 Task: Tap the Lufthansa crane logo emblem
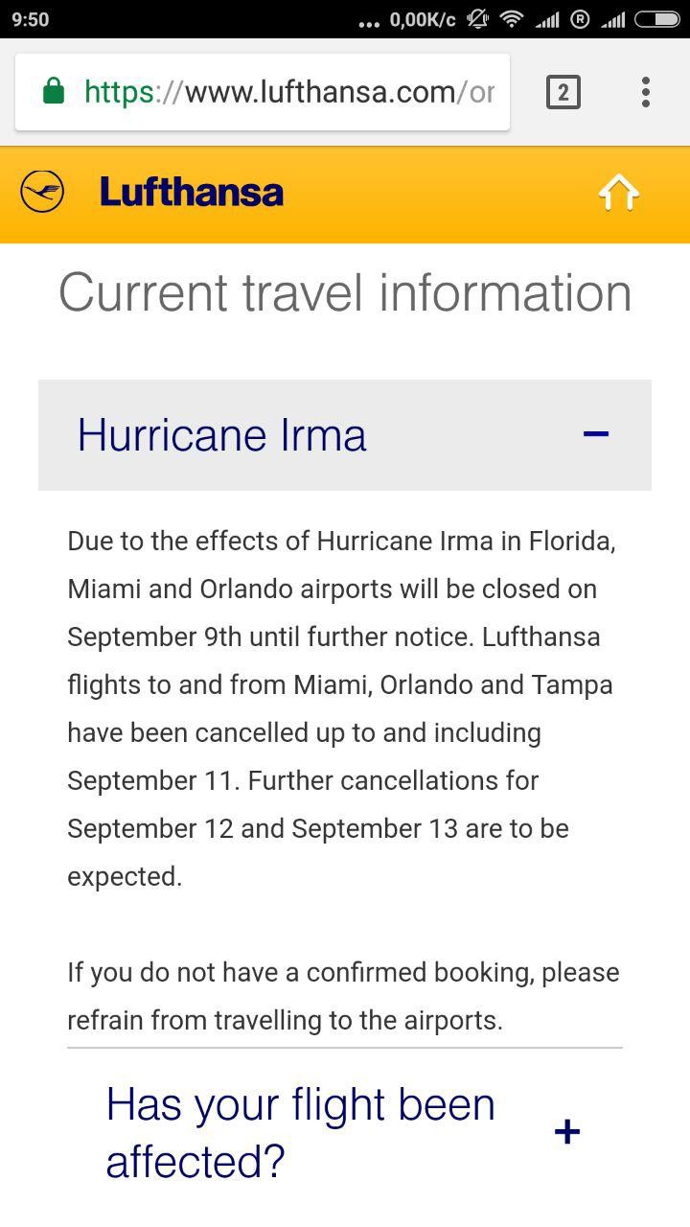click(42, 192)
